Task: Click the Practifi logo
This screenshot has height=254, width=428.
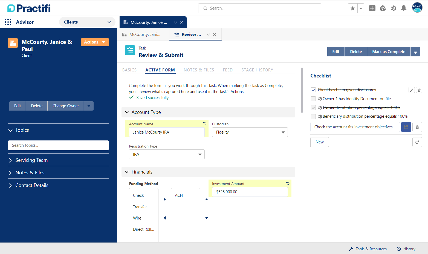Action: pos(29,8)
